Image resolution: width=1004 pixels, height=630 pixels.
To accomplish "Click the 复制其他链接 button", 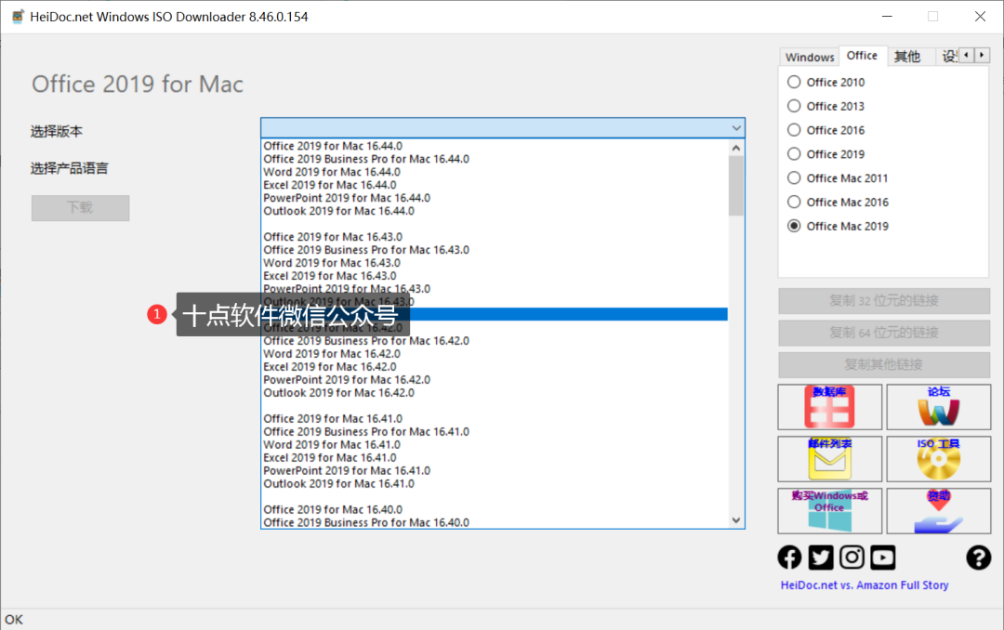I will coord(884,364).
